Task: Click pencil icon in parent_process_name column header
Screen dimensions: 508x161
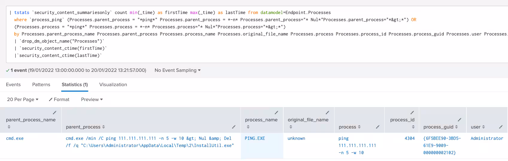Action: coord(54,113)
